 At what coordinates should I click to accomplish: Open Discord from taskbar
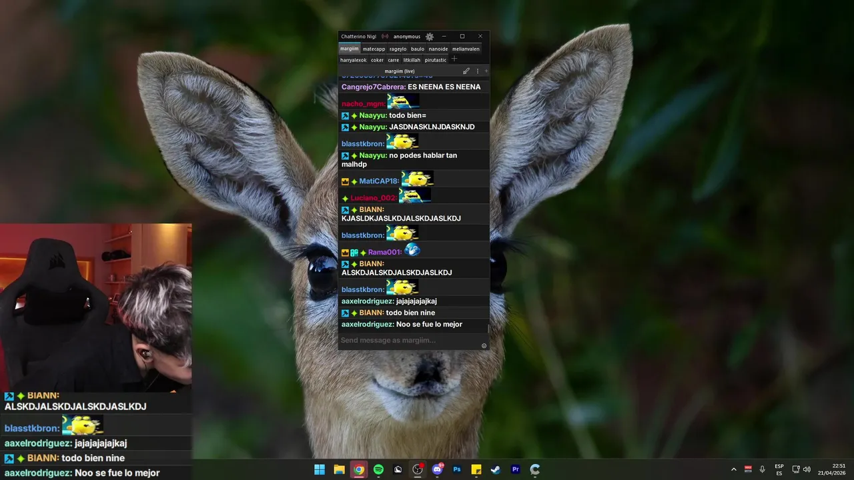click(x=437, y=469)
